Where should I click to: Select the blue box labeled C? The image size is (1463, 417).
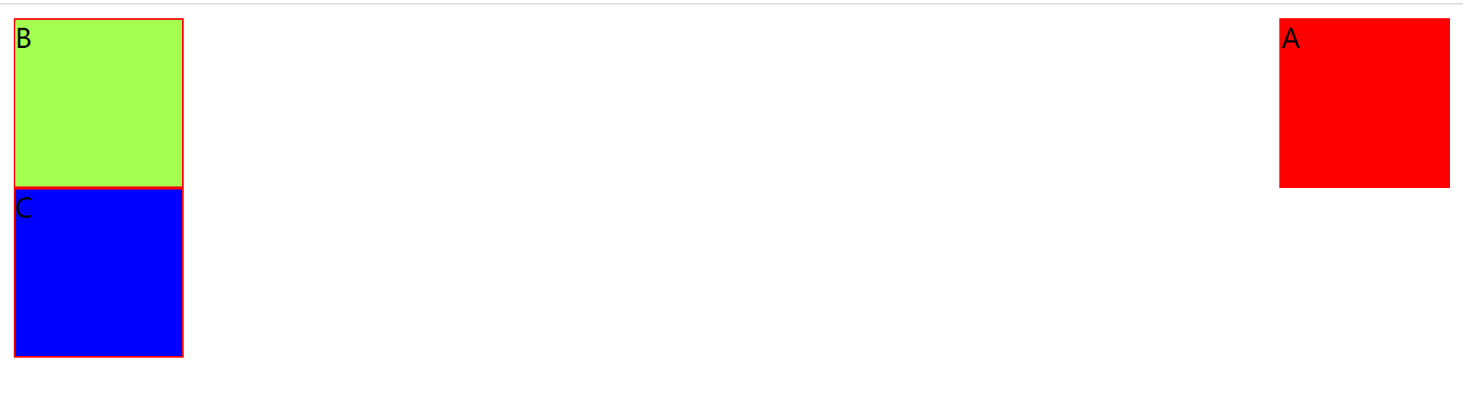click(98, 272)
